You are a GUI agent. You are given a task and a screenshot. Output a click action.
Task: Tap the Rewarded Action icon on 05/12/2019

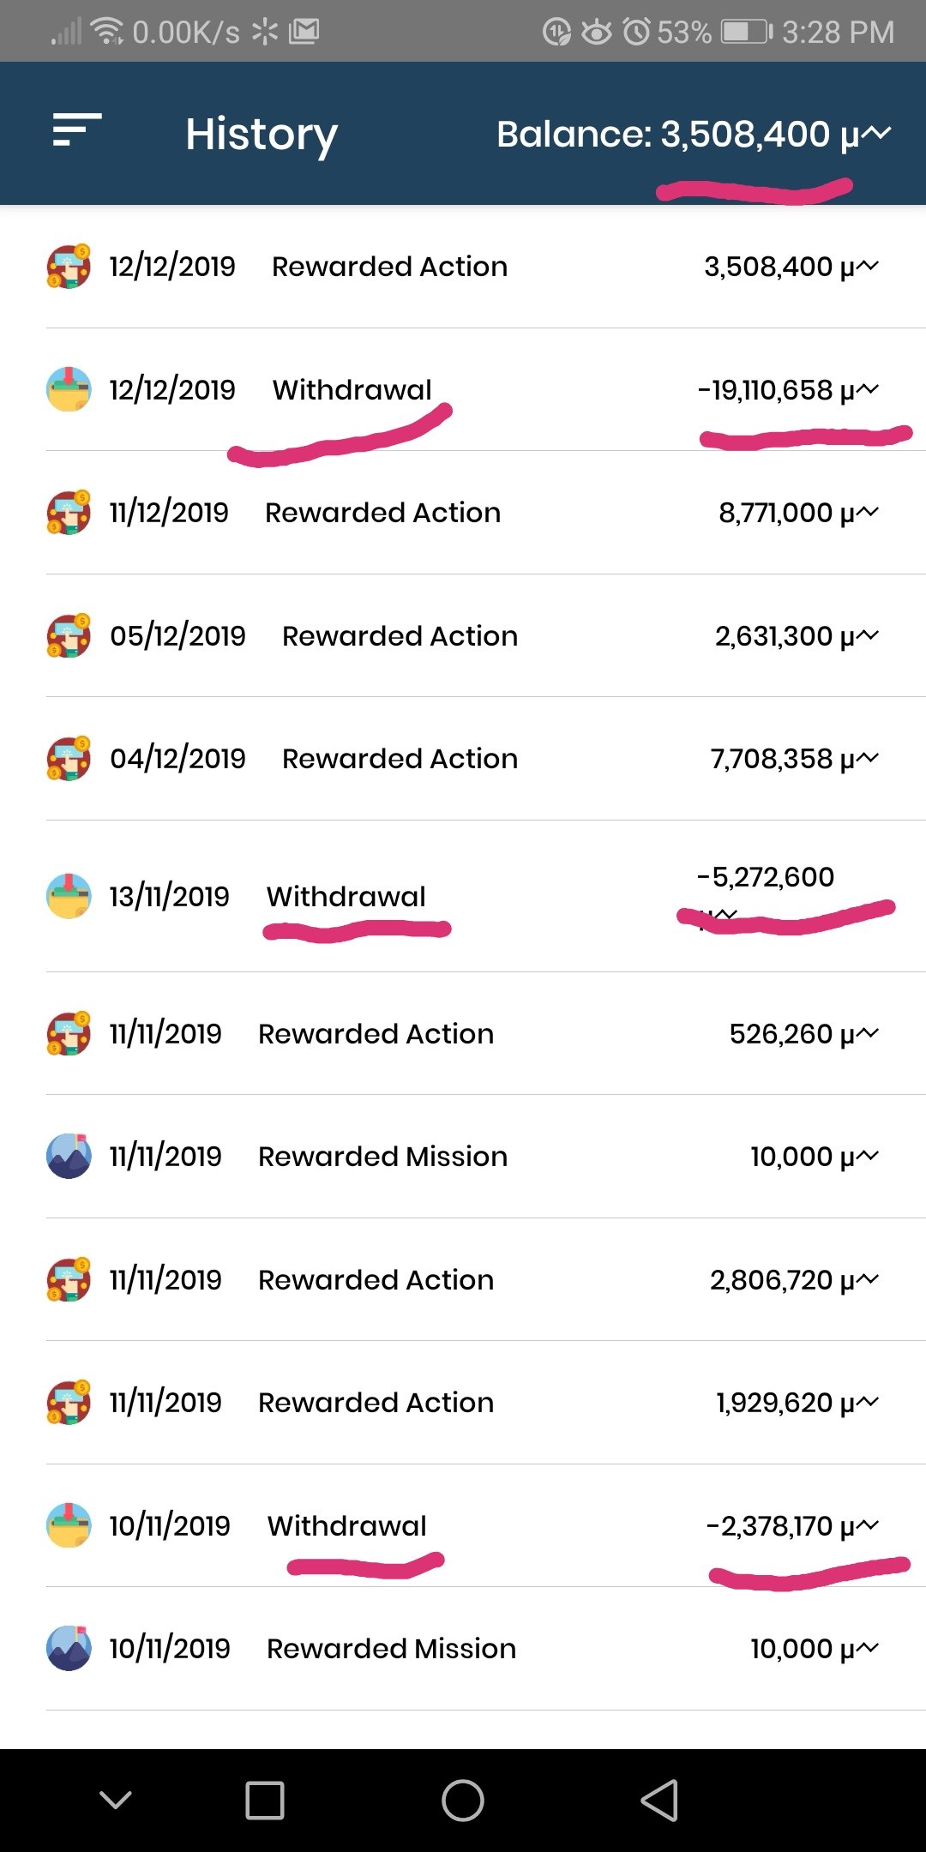(69, 635)
